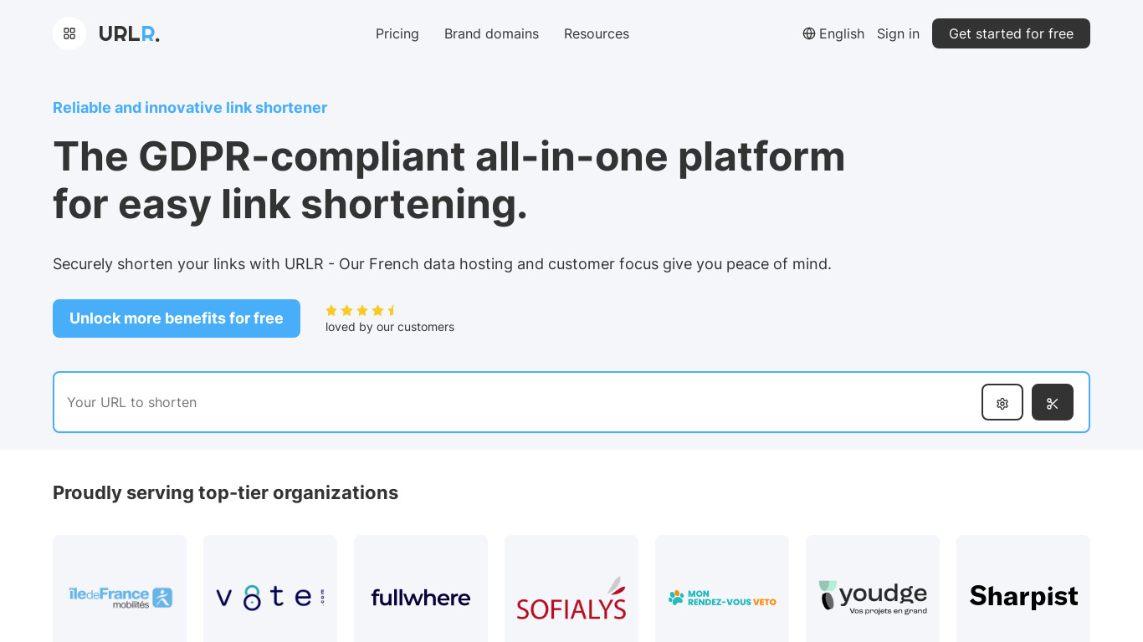Viewport: 1143px width, 642px height.
Task: Click the Sofialys logo card
Action: click(571, 596)
